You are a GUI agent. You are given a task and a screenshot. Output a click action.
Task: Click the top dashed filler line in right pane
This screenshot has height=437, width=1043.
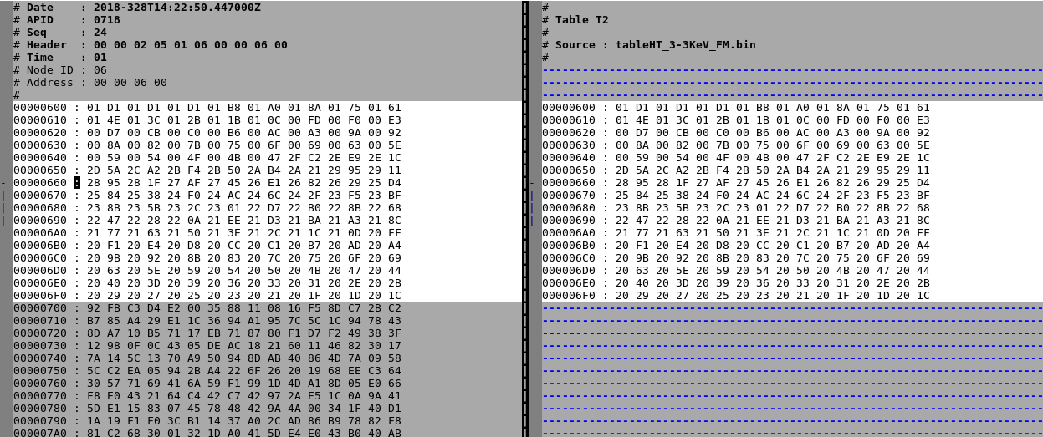click(x=792, y=70)
